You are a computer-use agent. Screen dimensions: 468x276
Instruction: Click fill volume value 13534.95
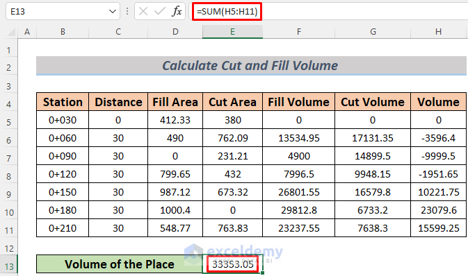(299, 138)
